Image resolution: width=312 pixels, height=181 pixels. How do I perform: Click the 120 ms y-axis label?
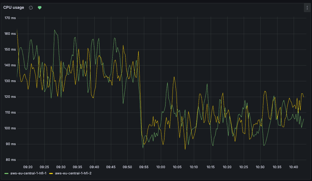coord(10,97)
